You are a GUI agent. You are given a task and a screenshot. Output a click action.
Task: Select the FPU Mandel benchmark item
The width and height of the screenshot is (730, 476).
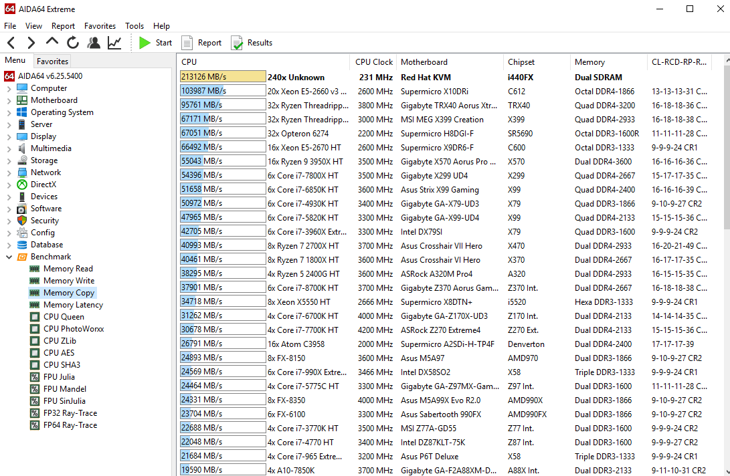tap(65, 389)
